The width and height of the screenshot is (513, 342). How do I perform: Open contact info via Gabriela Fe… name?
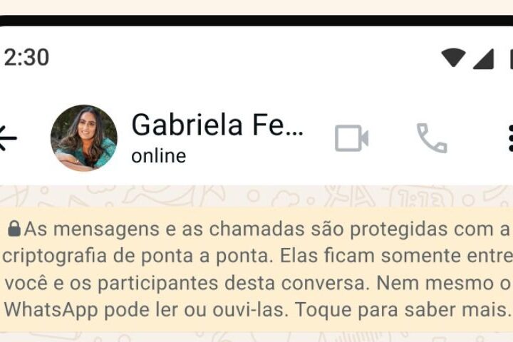217,125
